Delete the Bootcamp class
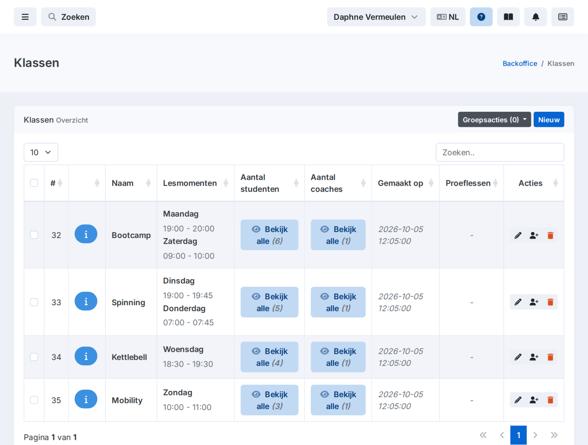588x445 pixels. tap(550, 235)
